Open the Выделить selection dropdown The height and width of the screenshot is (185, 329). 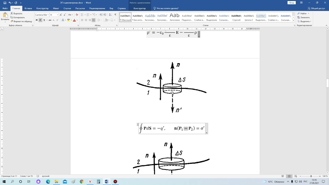304,21
